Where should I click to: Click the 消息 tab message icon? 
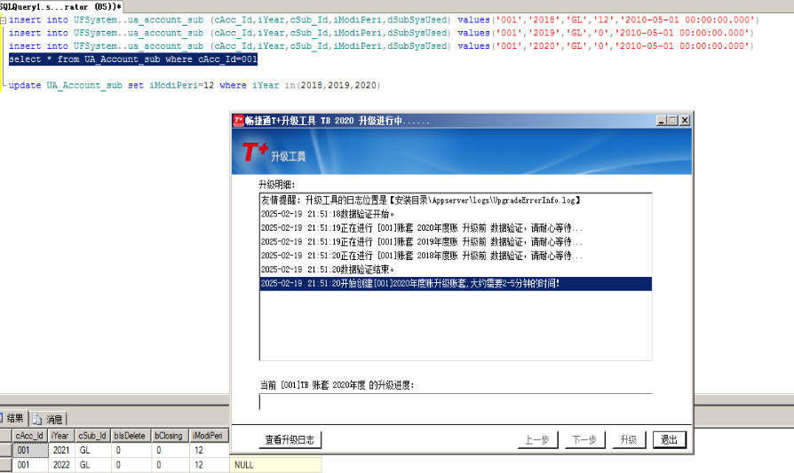coord(37,419)
